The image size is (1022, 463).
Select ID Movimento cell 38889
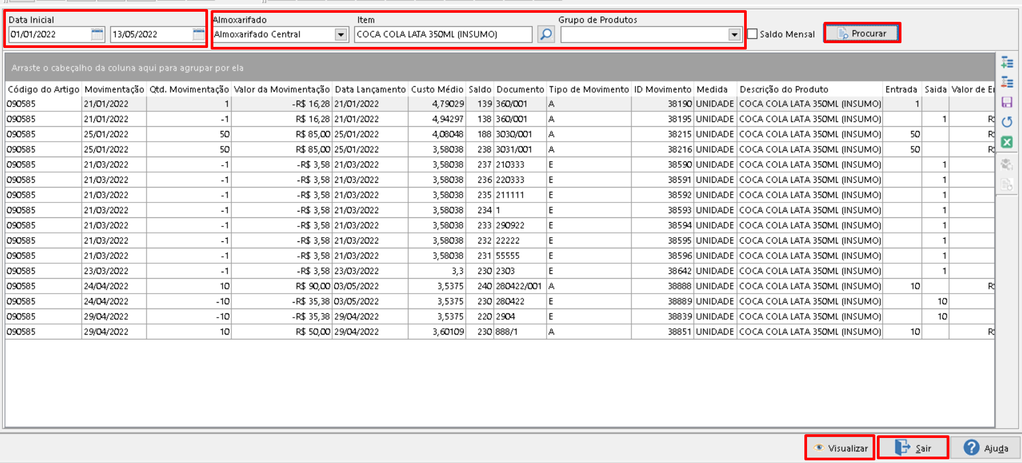(662, 302)
